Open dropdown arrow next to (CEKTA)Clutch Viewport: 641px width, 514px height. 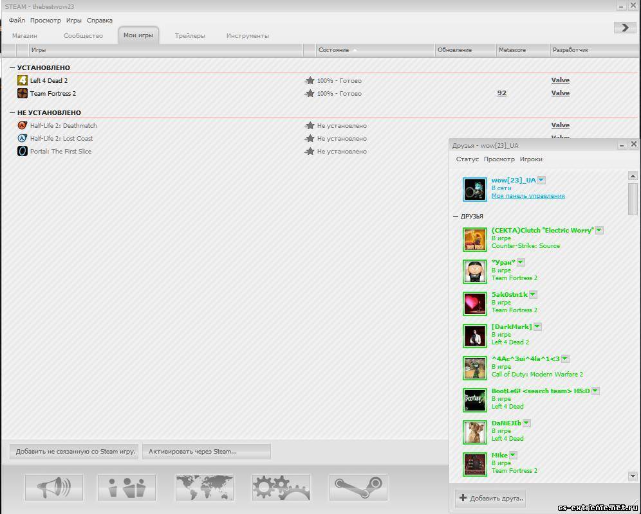tap(599, 230)
